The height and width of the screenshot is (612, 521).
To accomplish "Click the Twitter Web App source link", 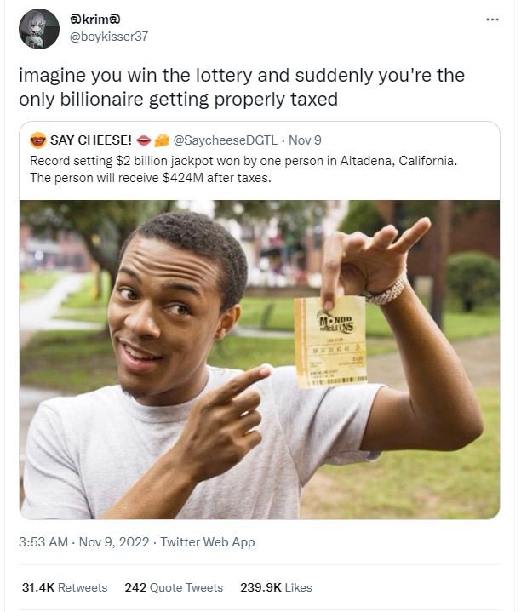I will pyautogui.click(x=208, y=541).
